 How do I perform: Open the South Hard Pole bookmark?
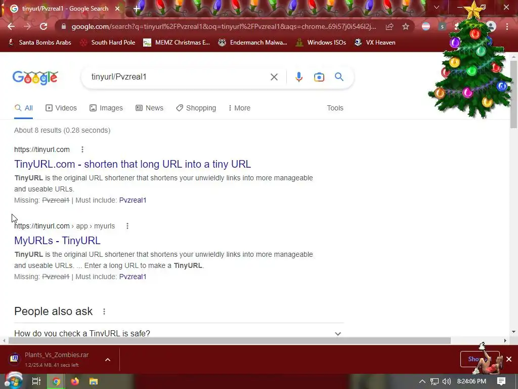[108, 43]
